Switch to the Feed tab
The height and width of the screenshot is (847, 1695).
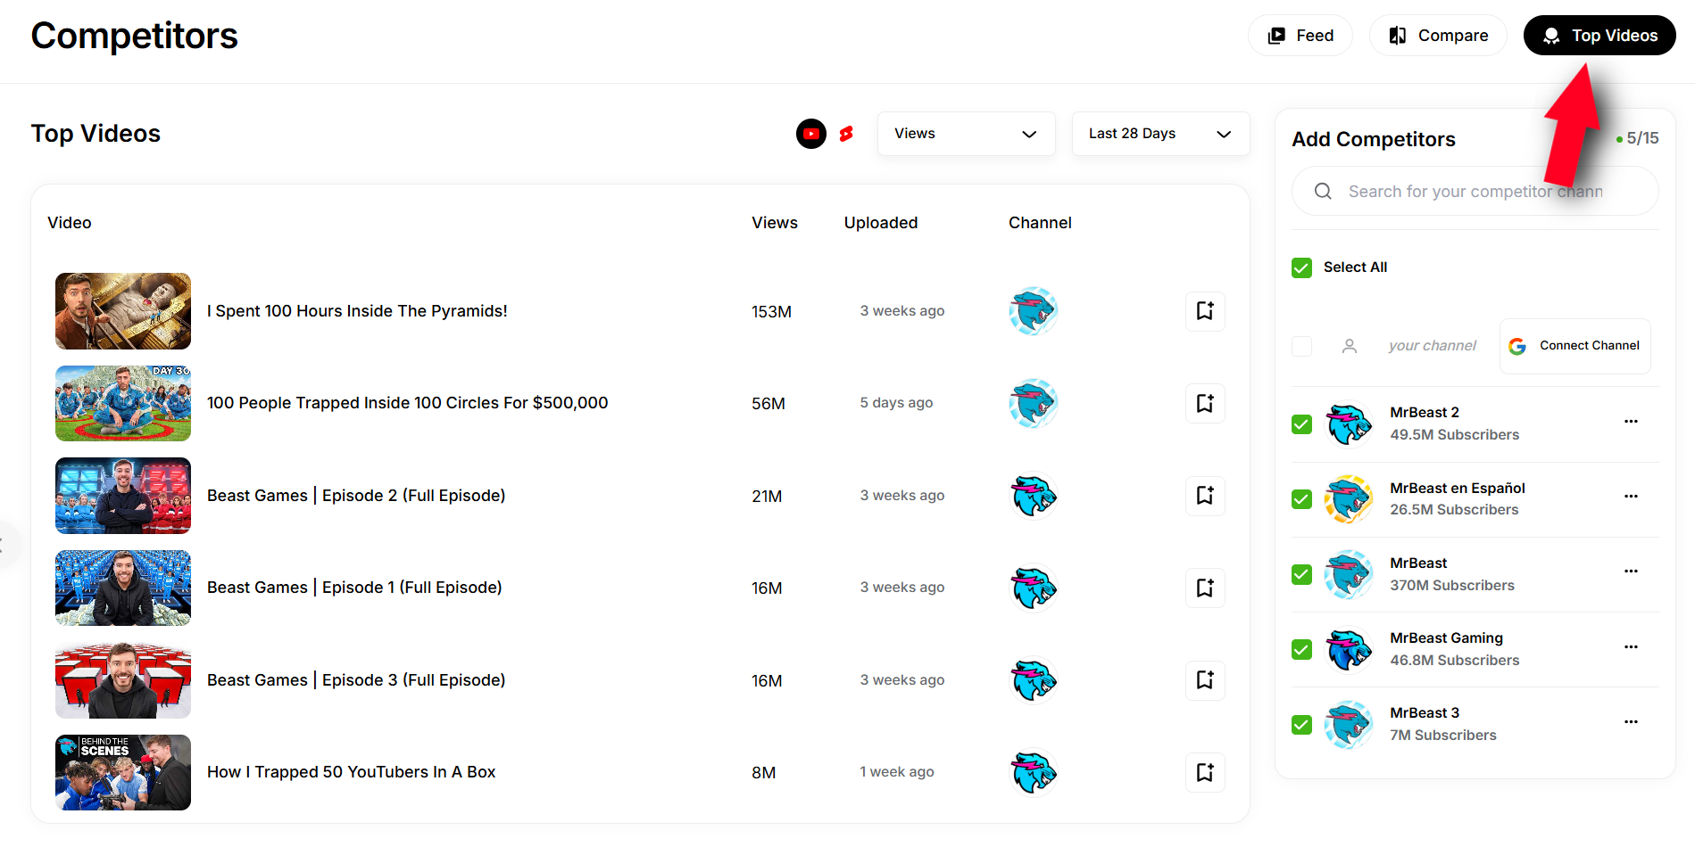click(x=1300, y=36)
